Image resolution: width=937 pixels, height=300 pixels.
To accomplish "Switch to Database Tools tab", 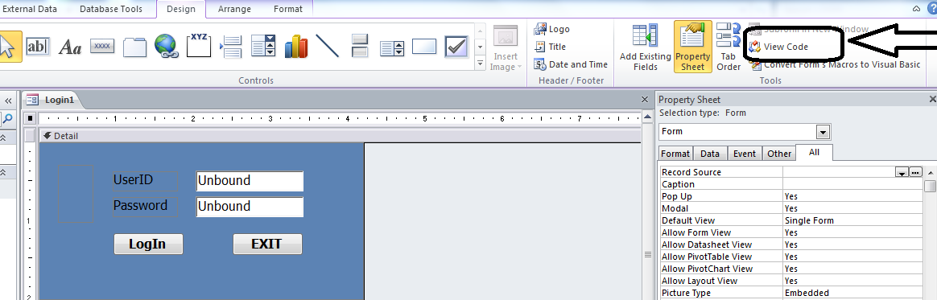I will (x=111, y=9).
